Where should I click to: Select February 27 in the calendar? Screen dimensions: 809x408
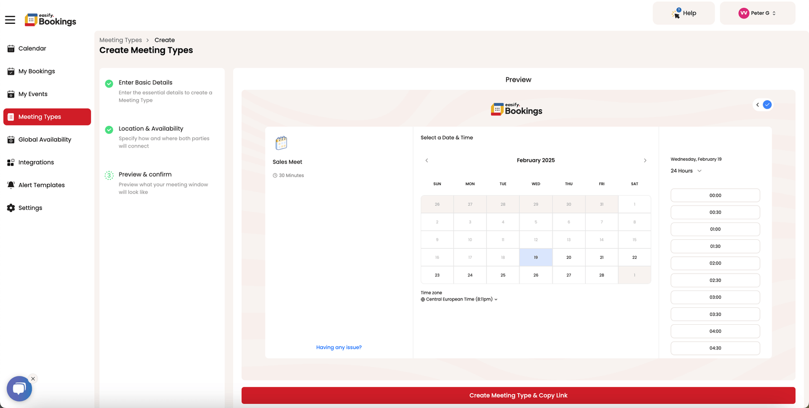tap(569, 275)
